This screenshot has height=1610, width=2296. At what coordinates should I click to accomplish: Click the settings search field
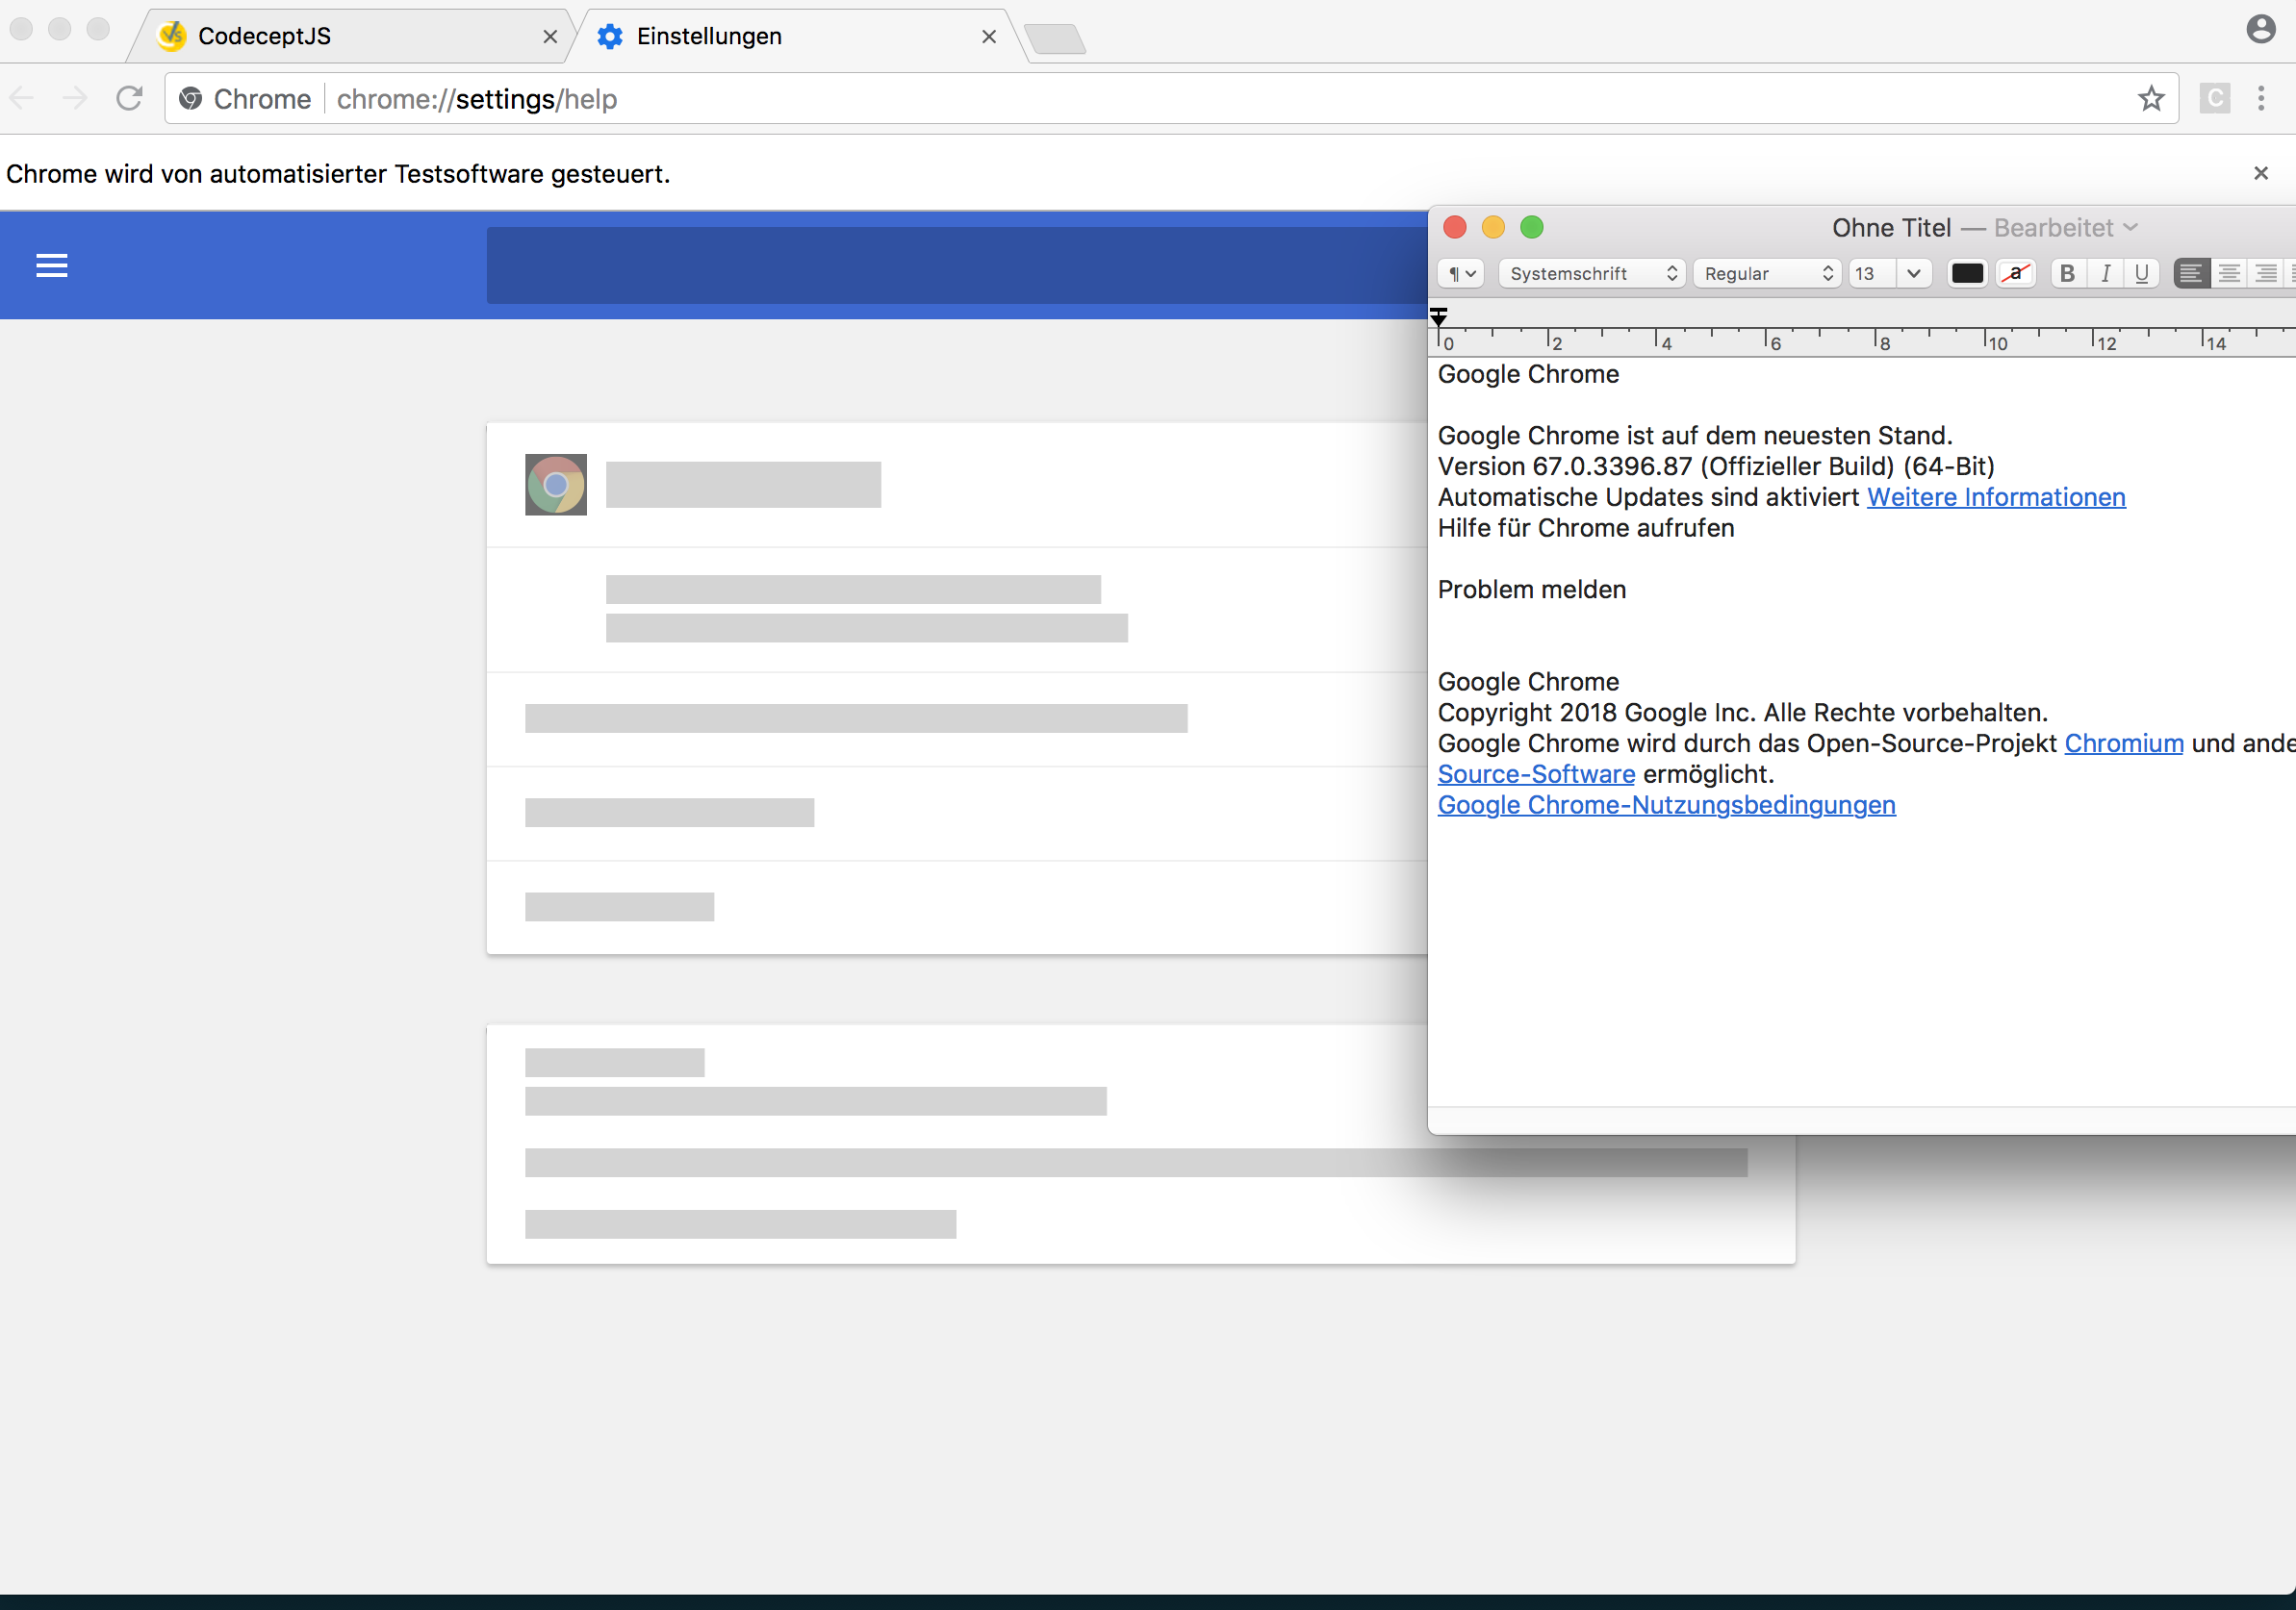957,264
